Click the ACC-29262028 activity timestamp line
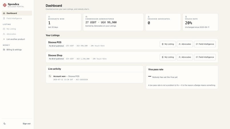Viewport: 230px width, 129px height. pyautogui.click(x=70, y=80)
